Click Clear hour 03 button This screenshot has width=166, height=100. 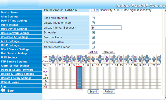[x=65, y=61]
